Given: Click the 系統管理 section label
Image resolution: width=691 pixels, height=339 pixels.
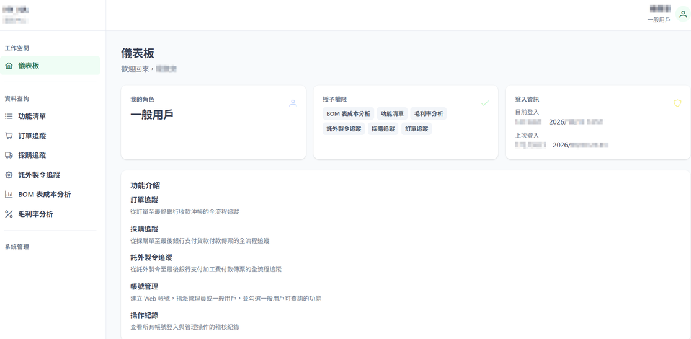Looking at the screenshot, I should [17, 247].
